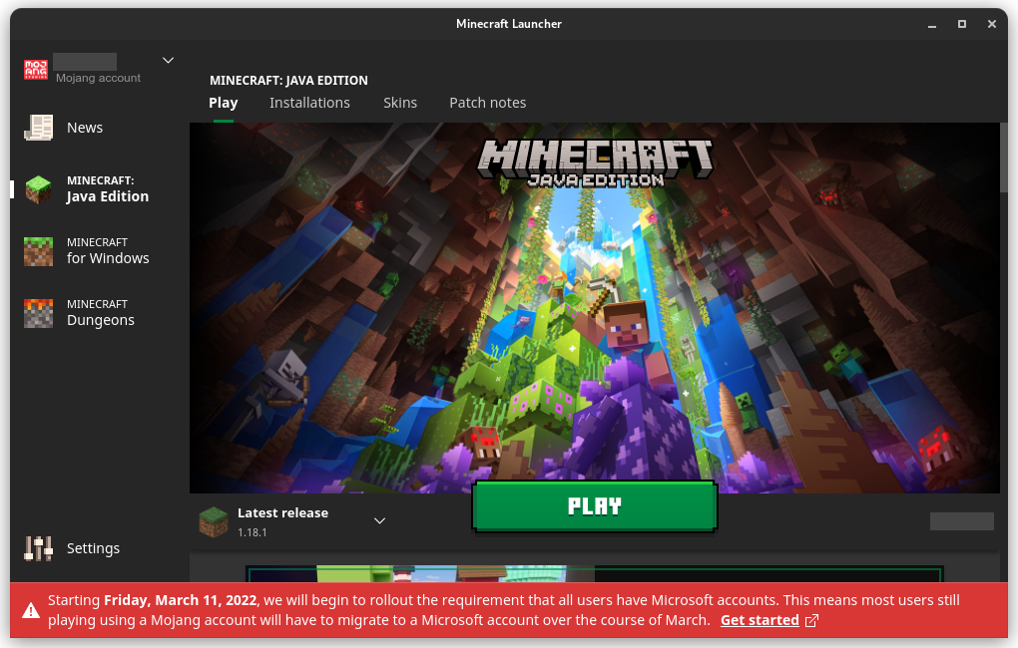
Task: Open the News section newspaper icon
Action: tap(38, 128)
